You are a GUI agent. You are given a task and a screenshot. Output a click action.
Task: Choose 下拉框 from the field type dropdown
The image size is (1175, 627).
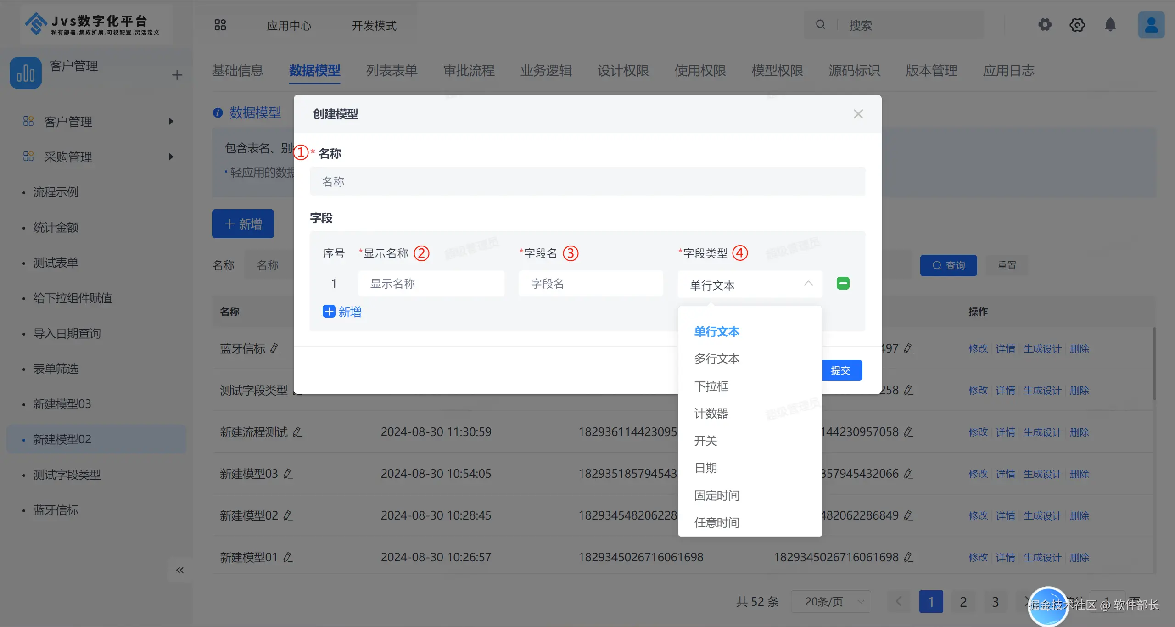[711, 386]
